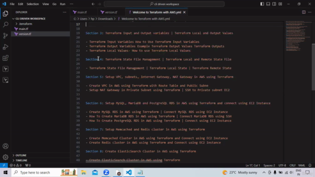Open the Windows Start button

[5, 173]
